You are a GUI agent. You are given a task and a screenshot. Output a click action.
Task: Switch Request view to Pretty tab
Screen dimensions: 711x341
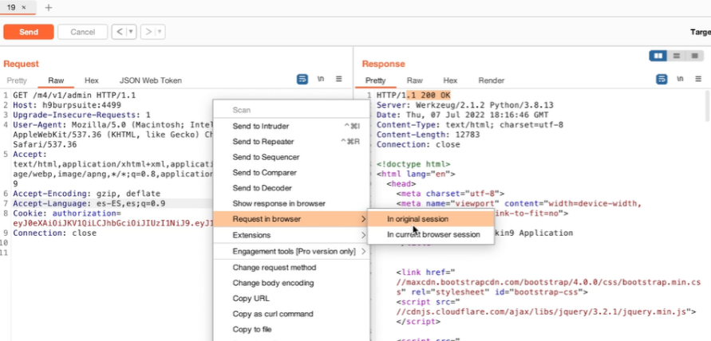(17, 80)
